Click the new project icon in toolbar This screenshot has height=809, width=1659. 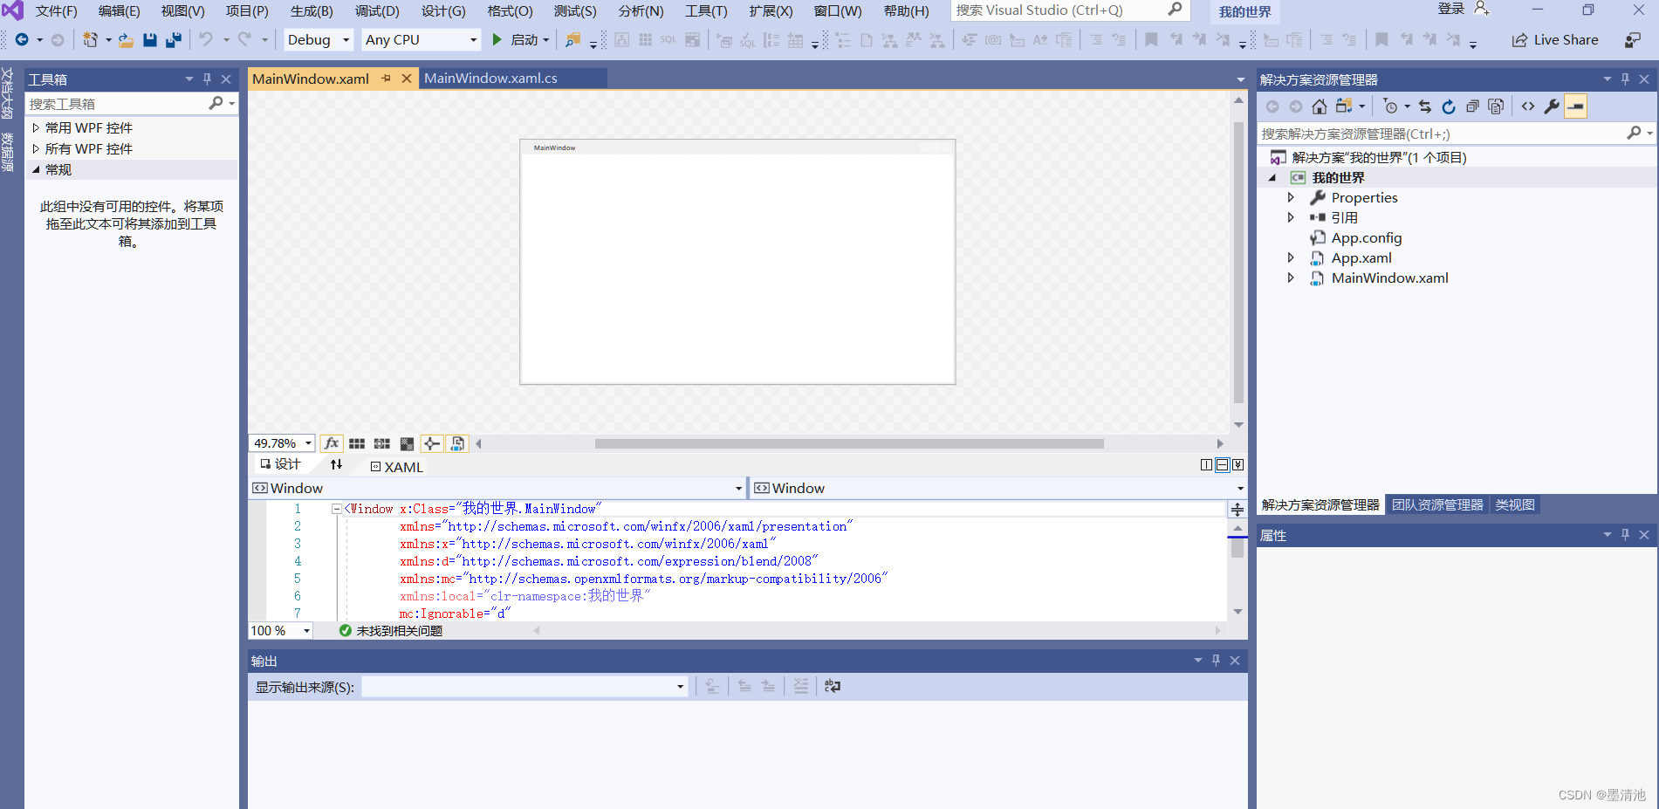coord(90,40)
